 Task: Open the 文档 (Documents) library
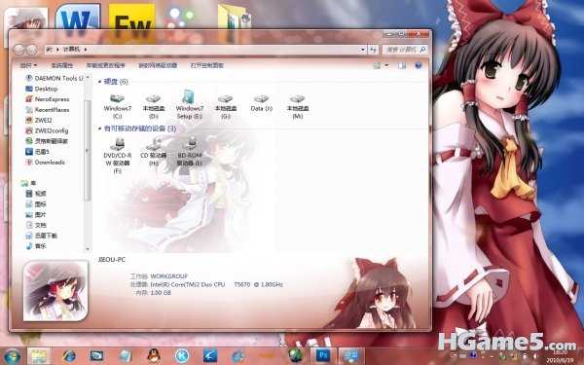[36, 225]
